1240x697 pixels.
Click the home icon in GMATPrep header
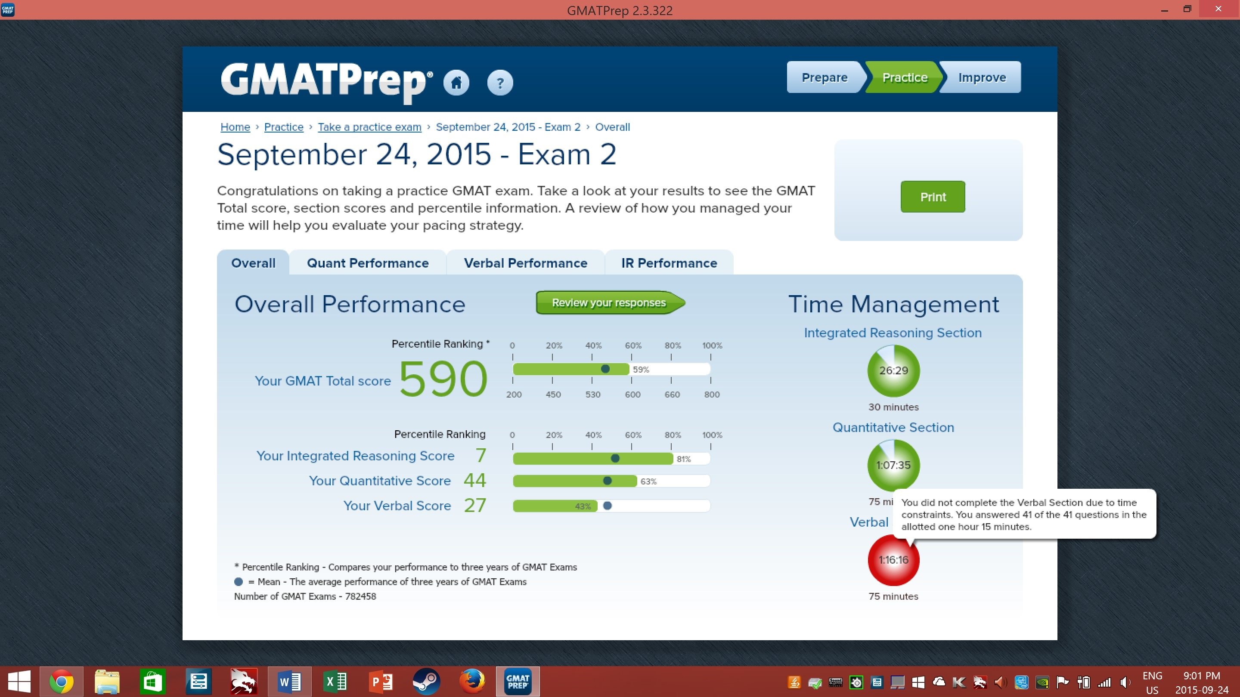456,83
